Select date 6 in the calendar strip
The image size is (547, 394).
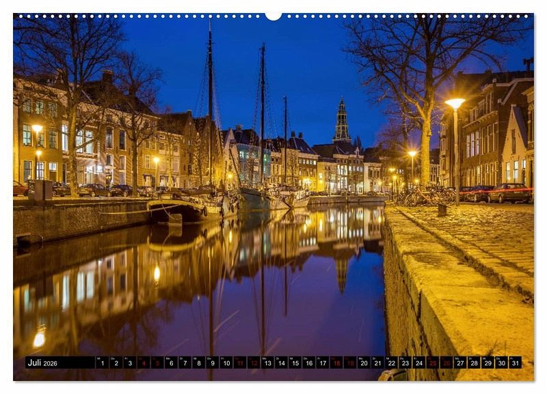[x=171, y=363]
